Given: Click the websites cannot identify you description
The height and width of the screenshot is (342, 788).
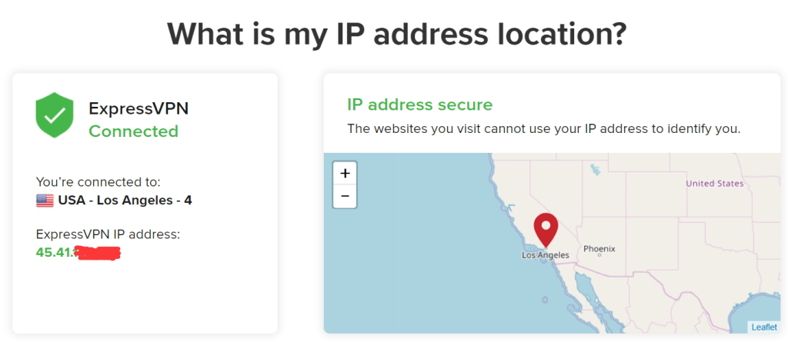Looking at the screenshot, I should pos(544,128).
